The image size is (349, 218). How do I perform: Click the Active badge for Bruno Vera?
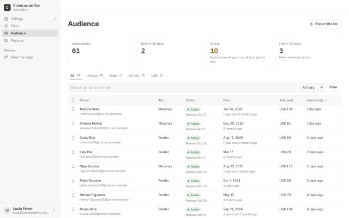[193, 209]
